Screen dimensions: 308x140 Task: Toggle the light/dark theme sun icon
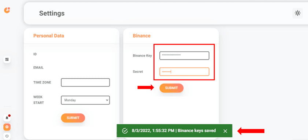pyautogui.click(x=298, y=13)
